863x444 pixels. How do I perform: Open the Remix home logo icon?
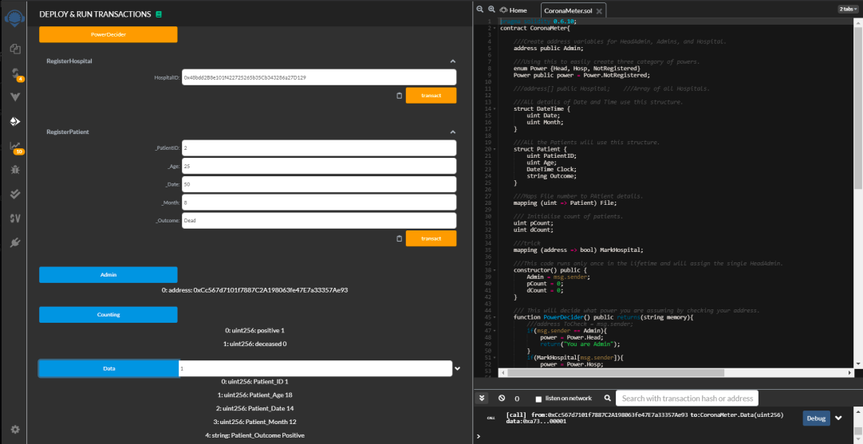(15, 18)
